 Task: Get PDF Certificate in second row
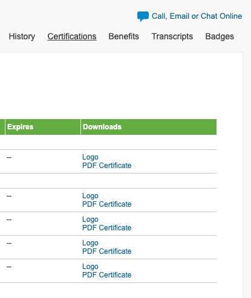tap(106, 204)
